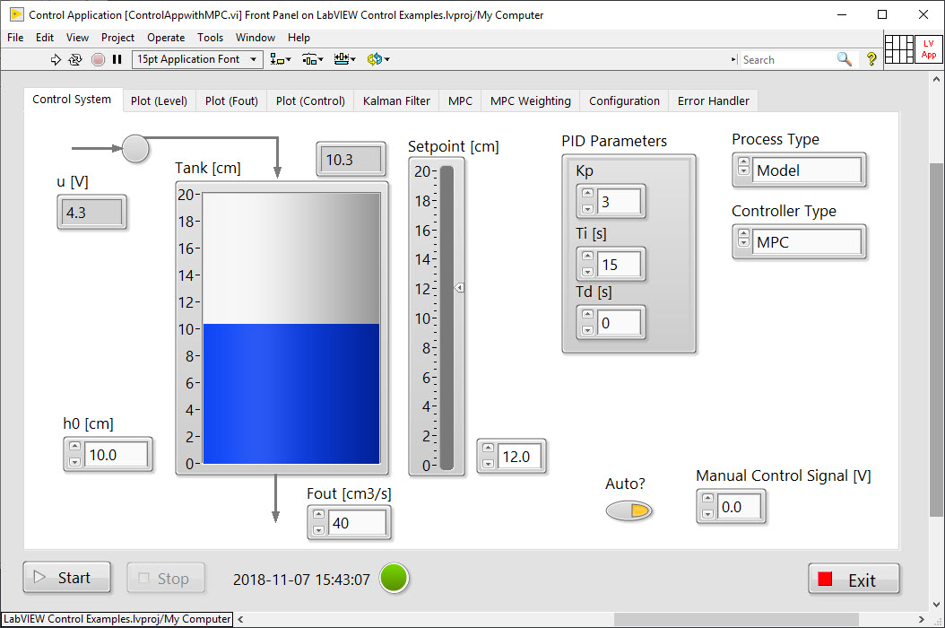Open the Window menu
Image resolution: width=945 pixels, height=628 pixels.
pyautogui.click(x=256, y=38)
